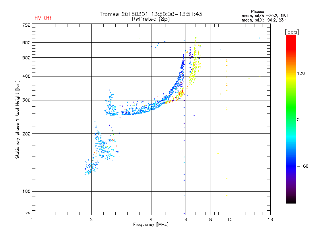Click the "1" tick on the frequency axis
This screenshot has height=239, width=318.
point(32,219)
